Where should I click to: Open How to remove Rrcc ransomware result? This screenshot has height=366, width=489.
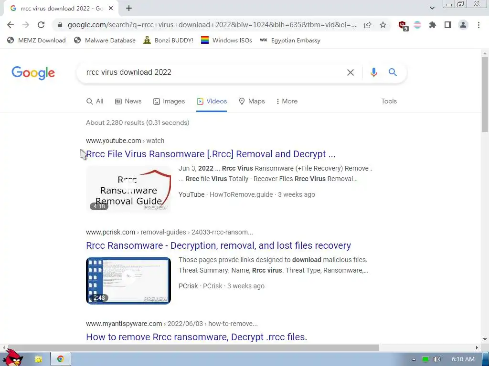[x=196, y=337]
